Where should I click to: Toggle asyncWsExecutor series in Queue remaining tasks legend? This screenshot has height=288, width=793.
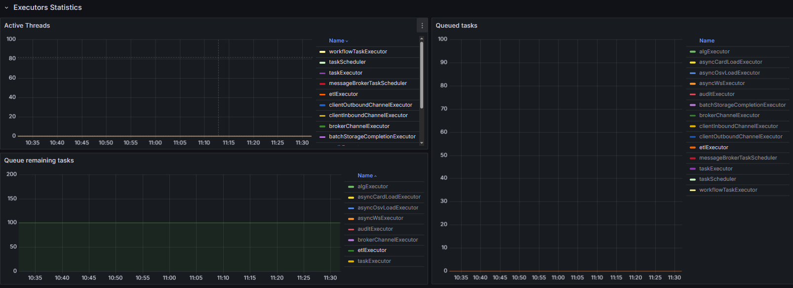click(380, 218)
